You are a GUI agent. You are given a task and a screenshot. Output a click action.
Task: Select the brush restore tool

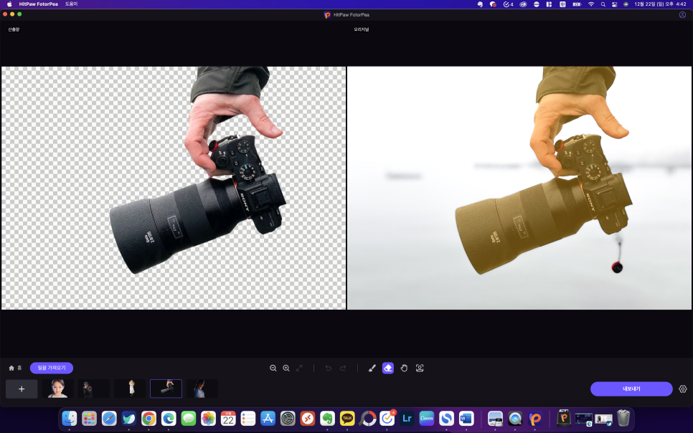372,368
